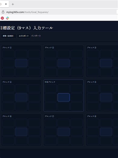Viewport: 118px width, 158px height.
Task: Open a new browser tab
Action: [x=13, y=4]
